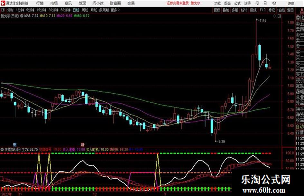Viewport: 304px width, 196px height.
Task: Expand the indicator settings arrow beside 雅戈尔(日线)
Action: (x=22, y=16)
